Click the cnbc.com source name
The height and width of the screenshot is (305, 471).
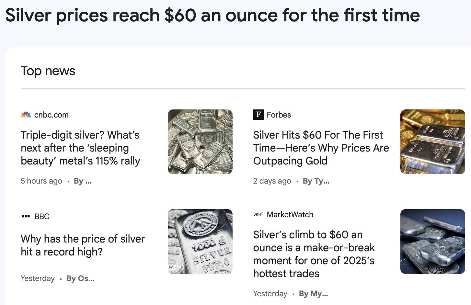(52, 115)
